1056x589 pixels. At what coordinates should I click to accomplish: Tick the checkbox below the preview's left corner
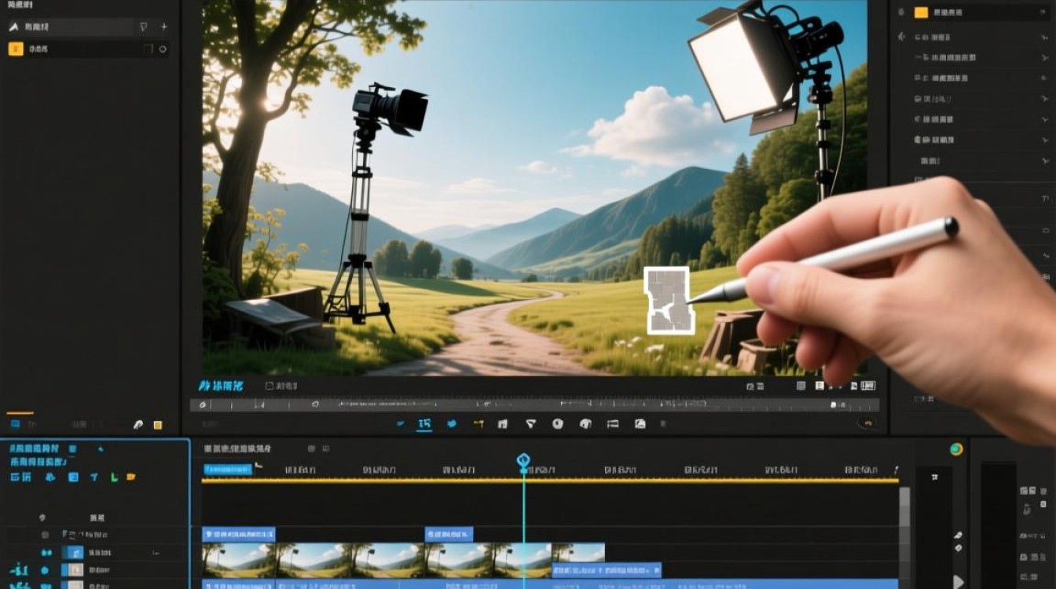(269, 386)
